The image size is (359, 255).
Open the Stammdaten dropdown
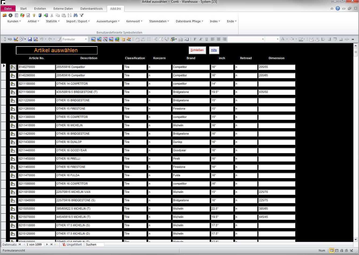click(159, 21)
